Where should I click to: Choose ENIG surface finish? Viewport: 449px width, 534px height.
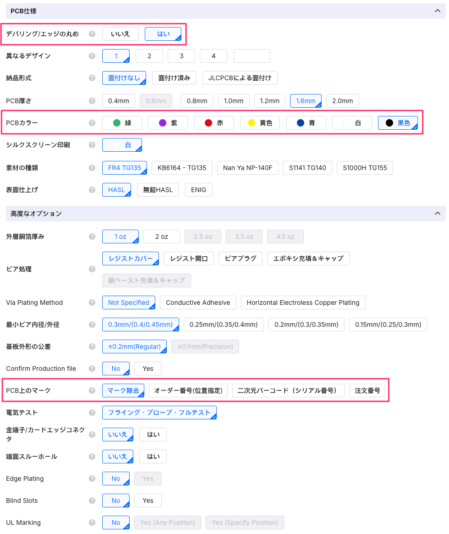click(x=198, y=190)
